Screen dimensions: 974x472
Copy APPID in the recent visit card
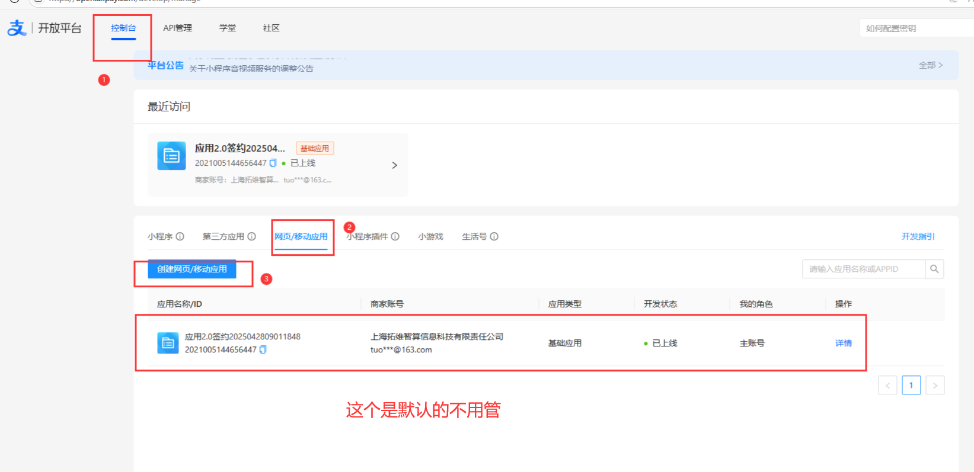point(273,163)
